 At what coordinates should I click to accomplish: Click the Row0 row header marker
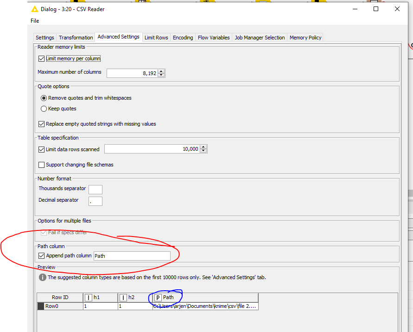[41, 306]
